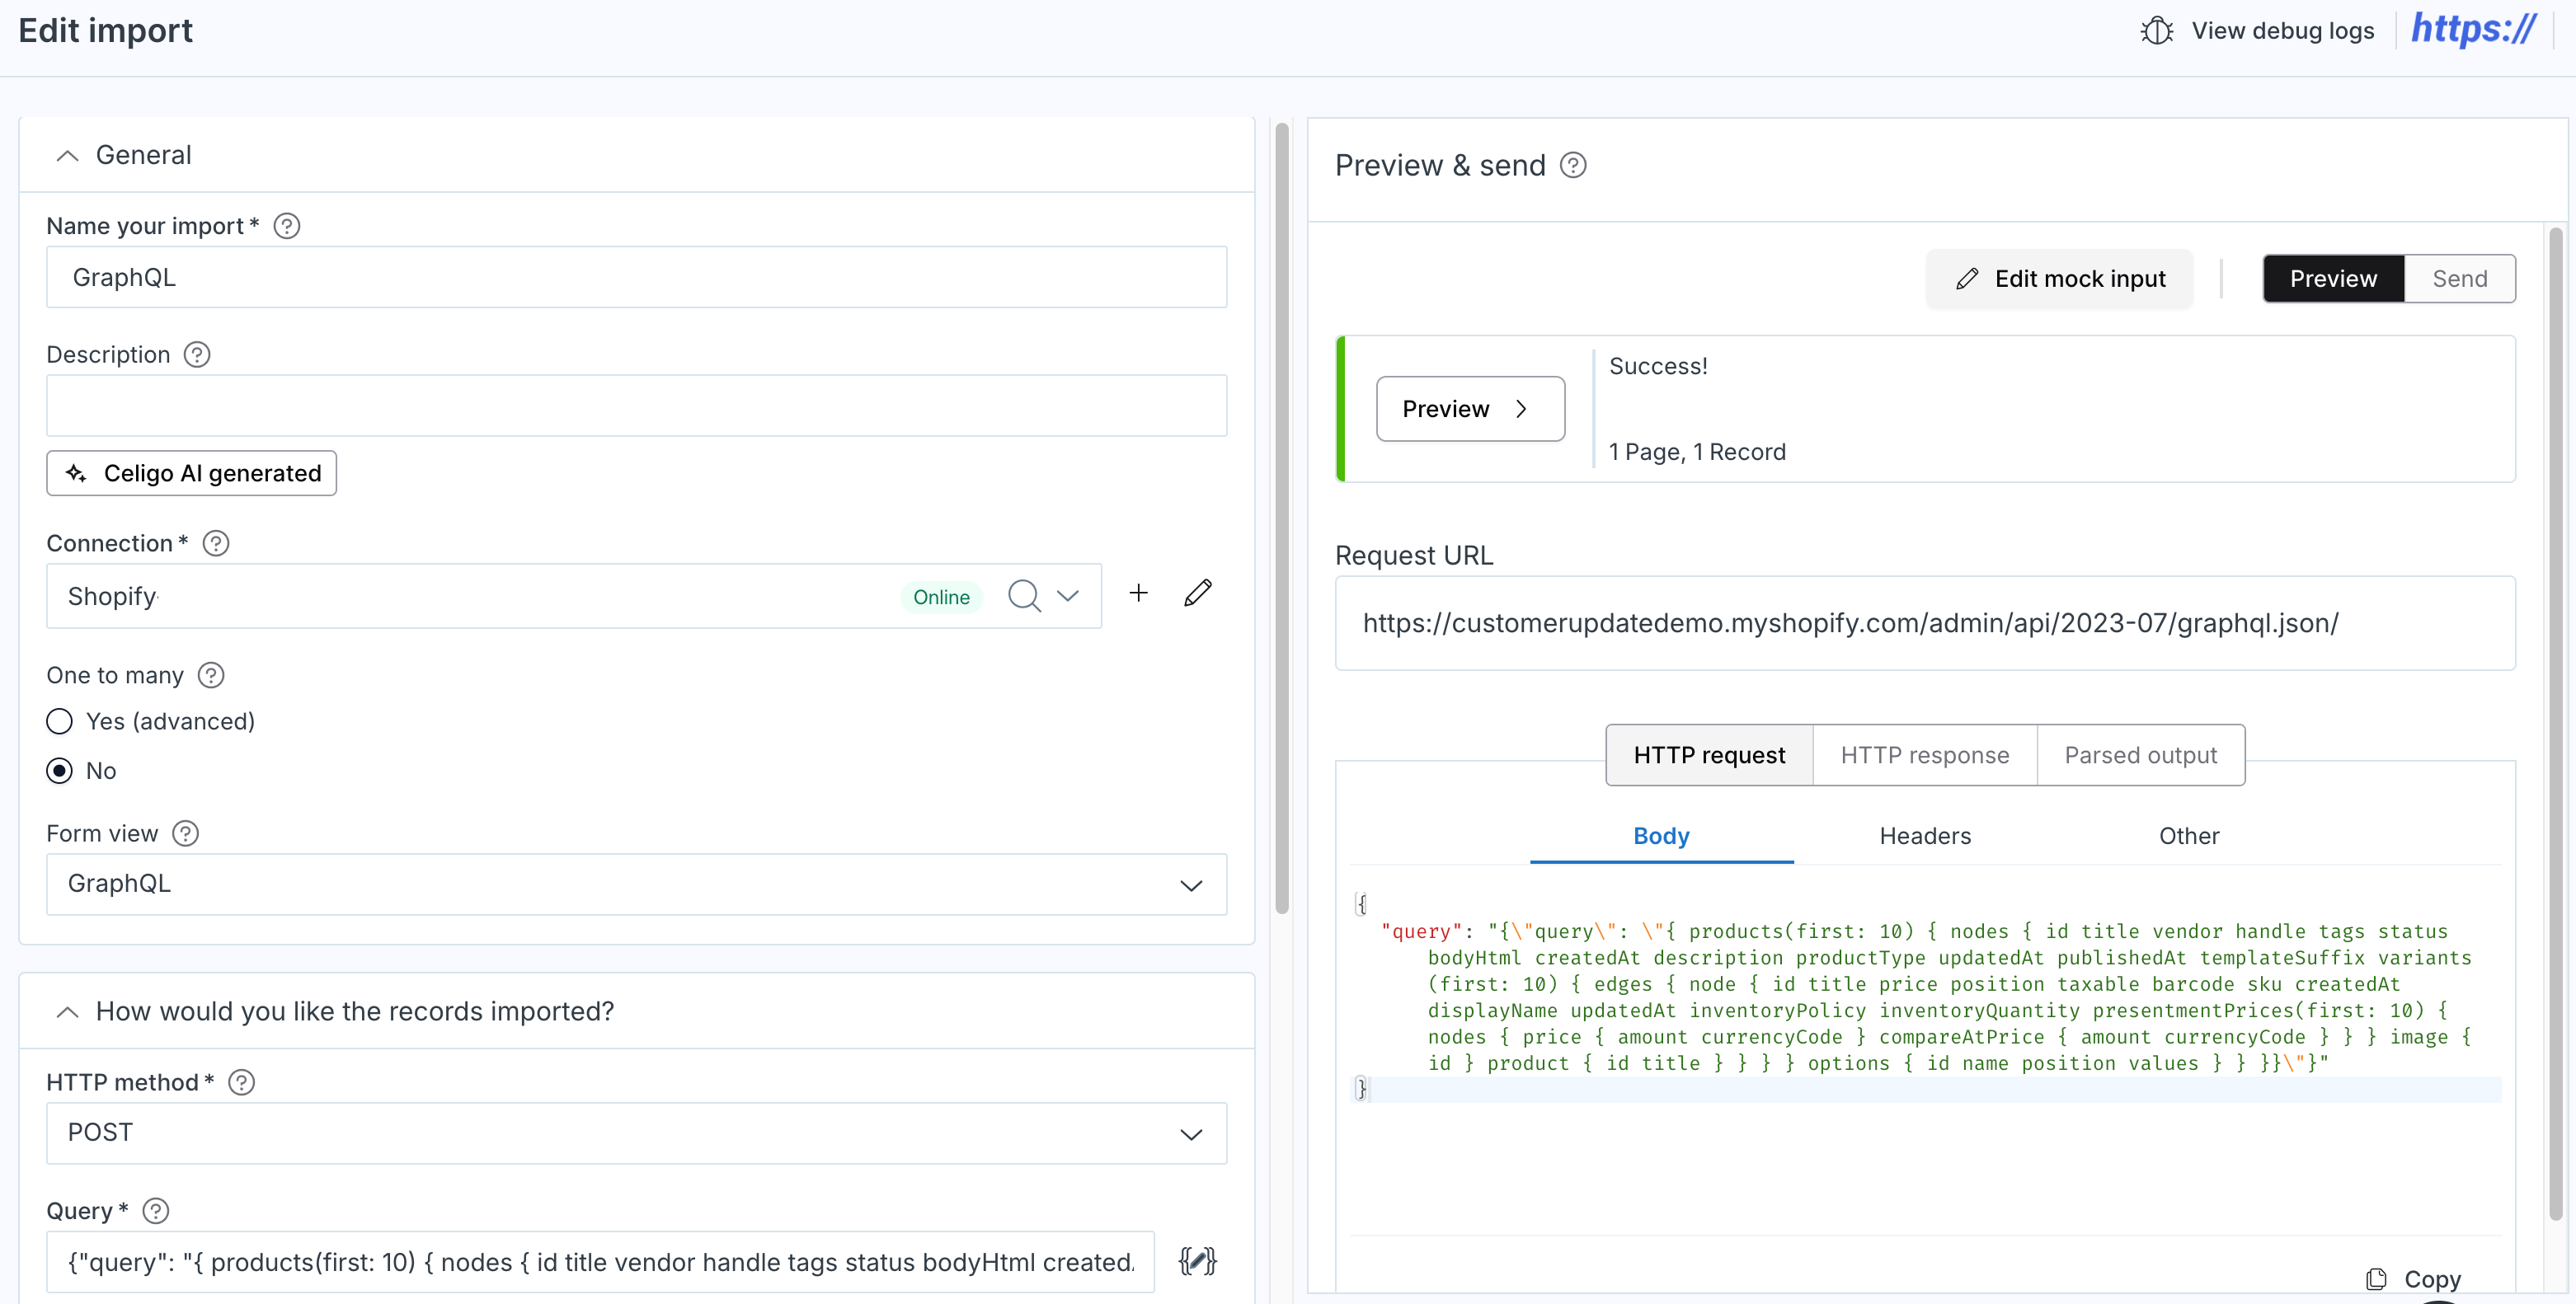Add new connection with plus icon
This screenshot has height=1304, width=2576.
coord(1138,593)
